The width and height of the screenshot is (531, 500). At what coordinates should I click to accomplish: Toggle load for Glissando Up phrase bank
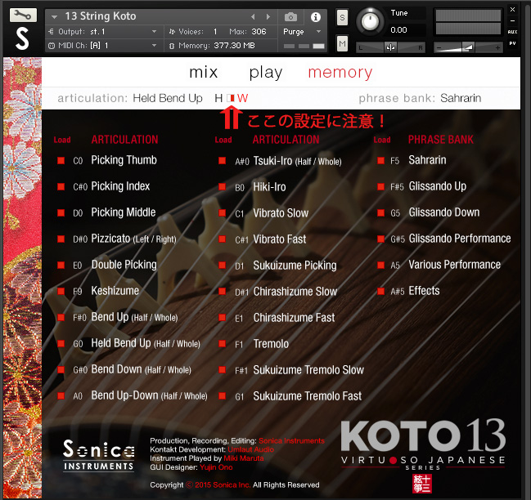[381, 187]
